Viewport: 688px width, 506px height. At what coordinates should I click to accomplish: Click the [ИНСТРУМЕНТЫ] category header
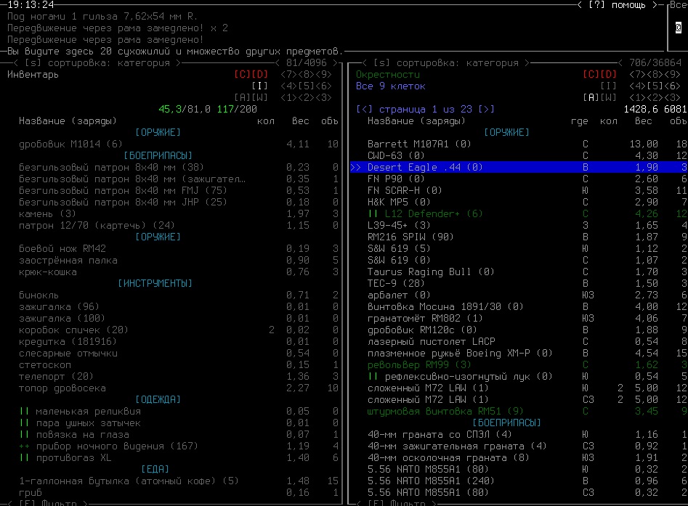coord(155,284)
